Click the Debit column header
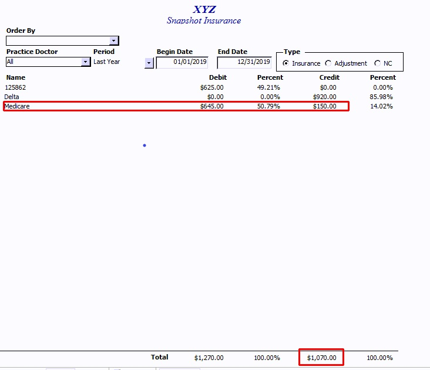This screenshot has height=370, width=430. pyautogui.click(x=217, y=77)
